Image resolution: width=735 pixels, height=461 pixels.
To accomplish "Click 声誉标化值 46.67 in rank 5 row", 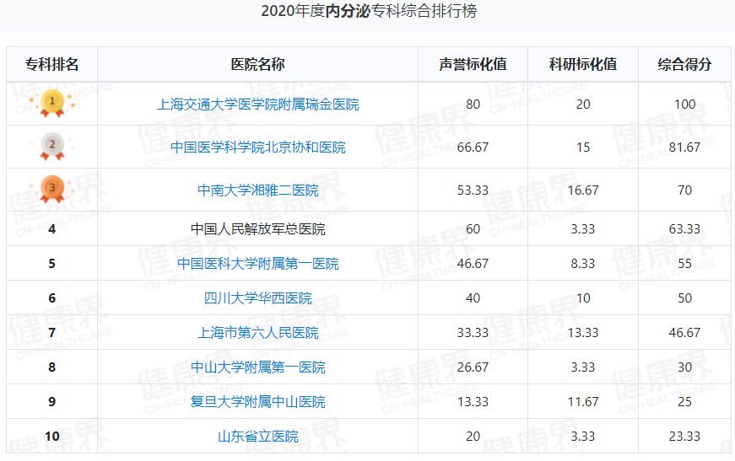I will (x=473, y=264).
